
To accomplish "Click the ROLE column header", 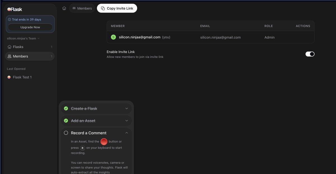I will click(x=269, y=26).
